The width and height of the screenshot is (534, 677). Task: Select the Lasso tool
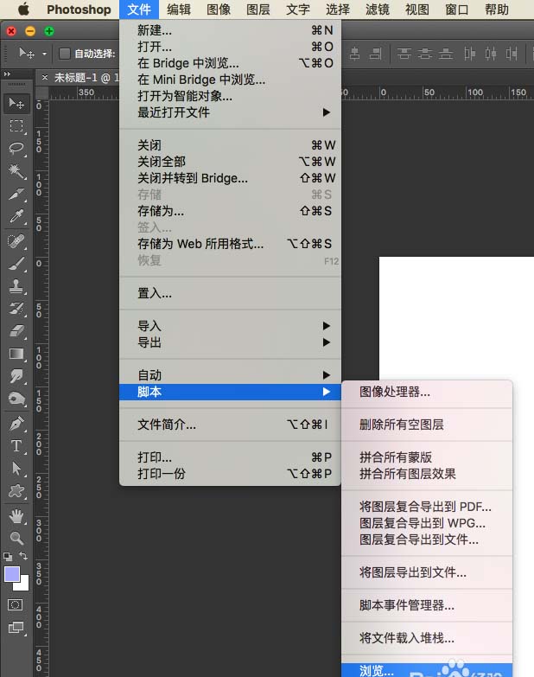tap(16, 149)
